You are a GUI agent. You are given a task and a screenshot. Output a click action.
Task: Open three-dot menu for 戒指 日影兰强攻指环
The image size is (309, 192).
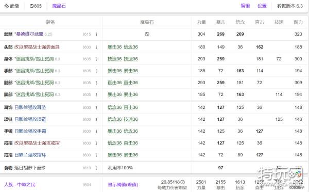(96, 155)
